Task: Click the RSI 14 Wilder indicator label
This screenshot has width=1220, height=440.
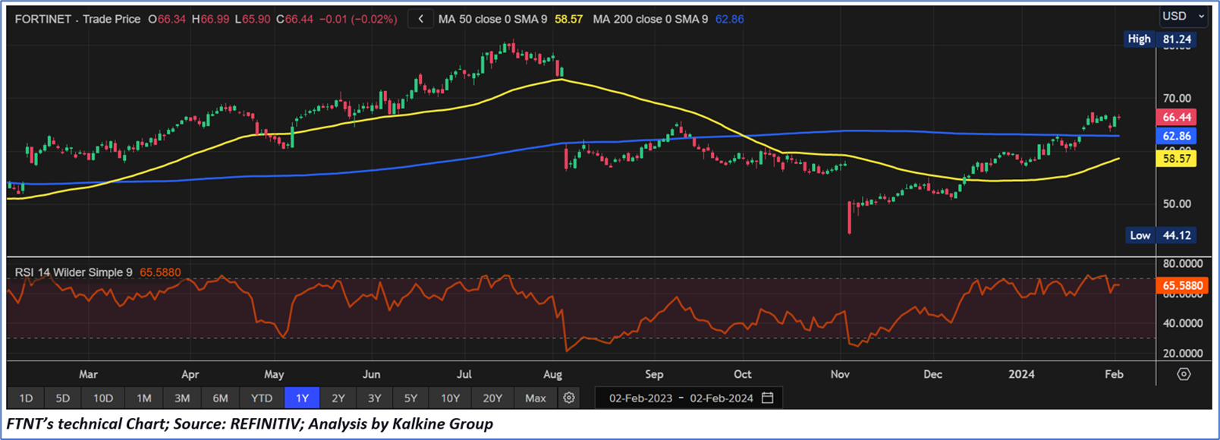Action: [74, 272]
